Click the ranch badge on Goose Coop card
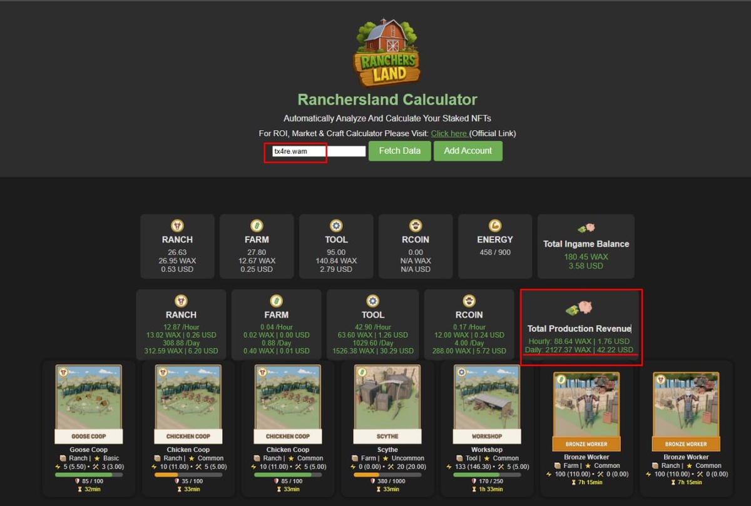 [x=63, y=372]
